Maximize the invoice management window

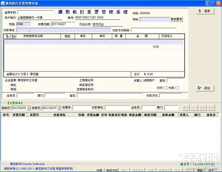[x=213, y=3]
